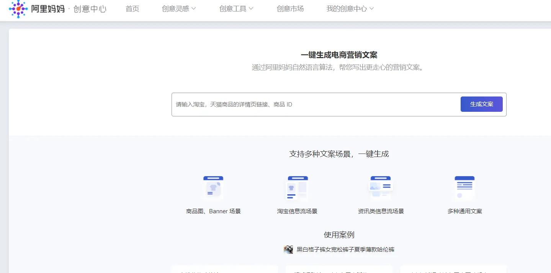The width and height of the screenshot is (551, 273).
Task: Click the 淘宝信息流场景 label text
Action: [x=297, y=211]
